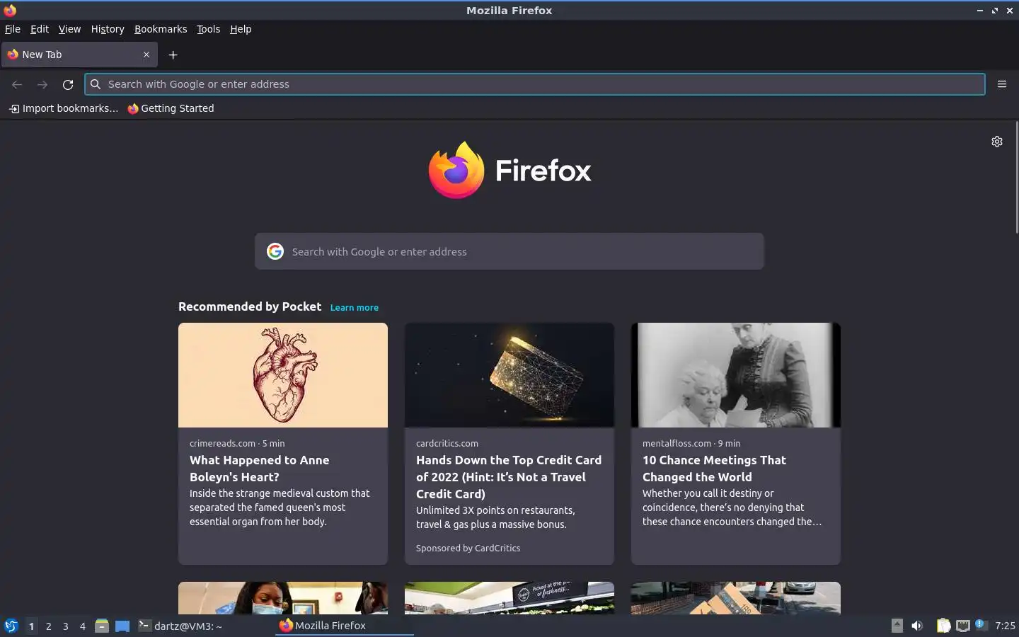Click the Firefox icon in the window title bar
Viewport: 1019px width, 637px height.
(x=10, y=10)
